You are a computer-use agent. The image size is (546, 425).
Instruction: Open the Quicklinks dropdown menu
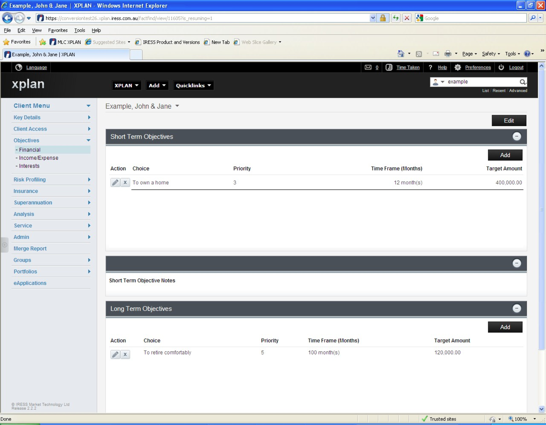click(x=193, y=85)
